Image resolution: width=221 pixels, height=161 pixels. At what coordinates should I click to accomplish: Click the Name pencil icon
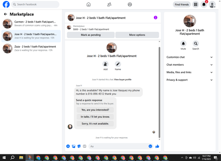click(118, 64)
